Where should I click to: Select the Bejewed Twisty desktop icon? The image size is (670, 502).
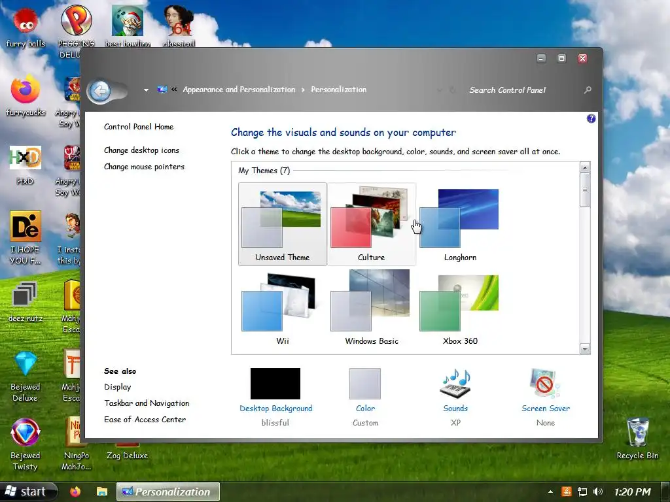(26, 444)
